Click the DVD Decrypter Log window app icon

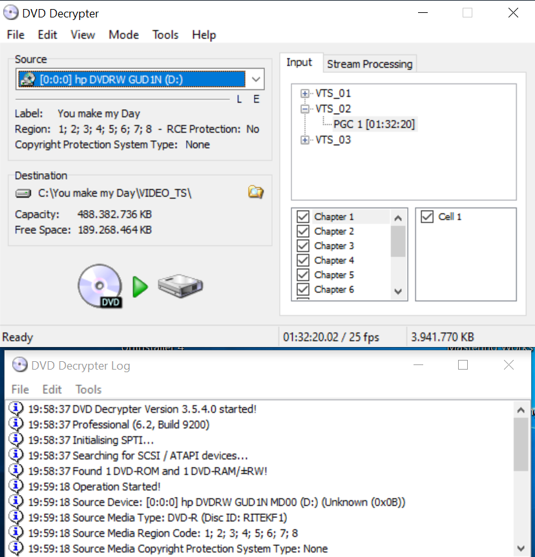coord(19,365)
